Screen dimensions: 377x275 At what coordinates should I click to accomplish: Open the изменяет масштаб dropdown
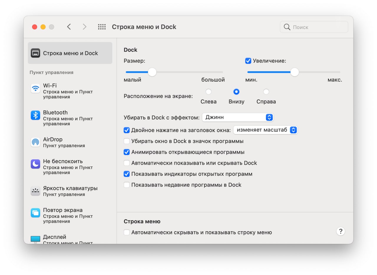click(265, 130)
